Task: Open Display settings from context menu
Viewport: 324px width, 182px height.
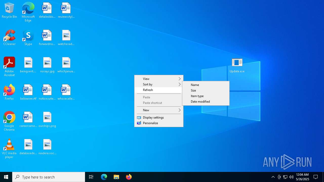Action: click(159, 118)
